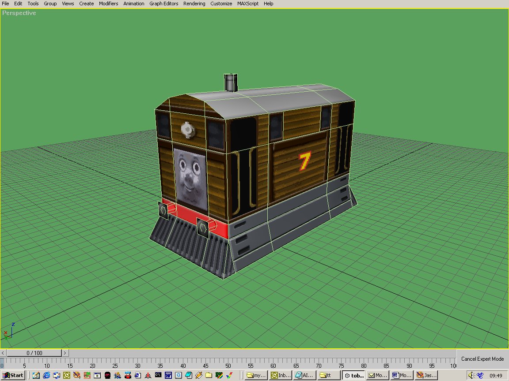Open the Edit menu
The image size is (509, 381).
point(18,4)
